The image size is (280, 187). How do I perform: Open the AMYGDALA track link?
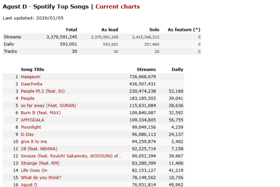coord(32,120)
